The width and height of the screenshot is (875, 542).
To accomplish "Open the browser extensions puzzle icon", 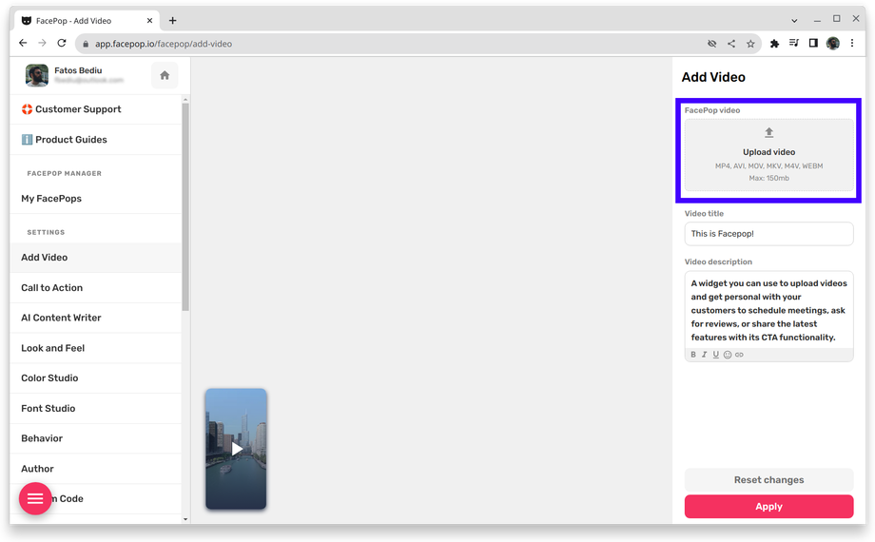I will click(774, 44).
